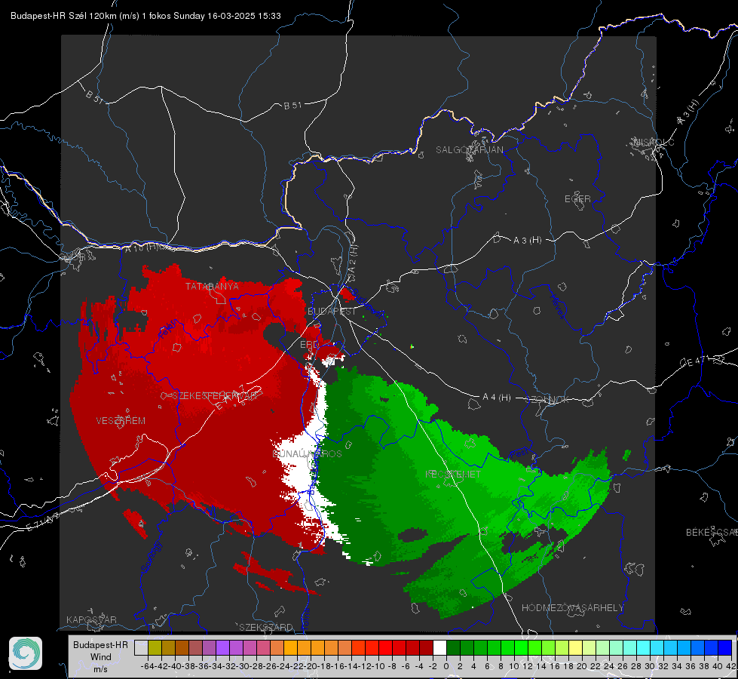Click the MISKOLC city label

[654, 142]
